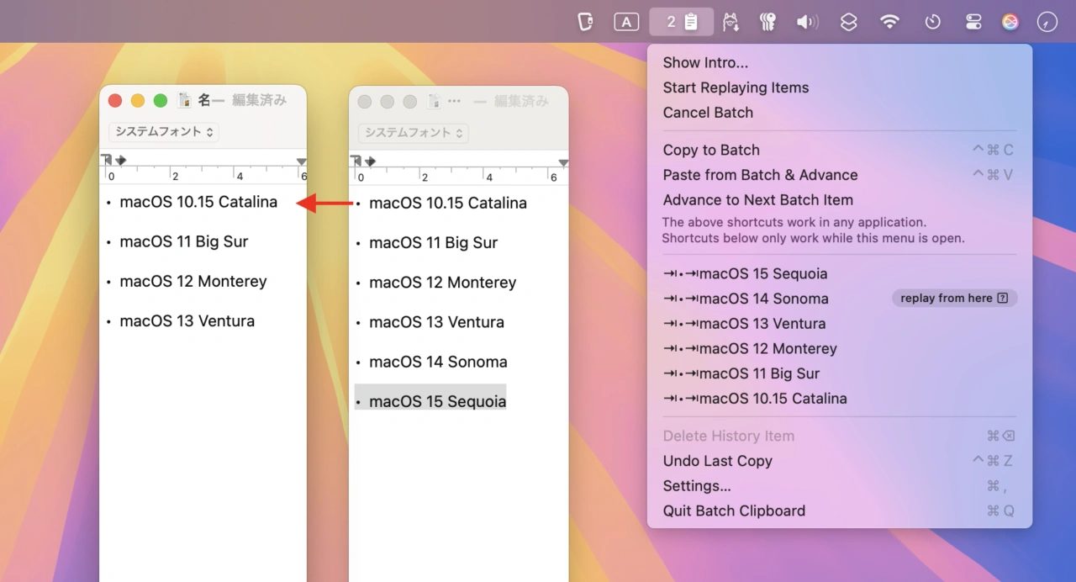Click the Time Machine menu bar icon
1076x582 pixels.
click(932, 23)
